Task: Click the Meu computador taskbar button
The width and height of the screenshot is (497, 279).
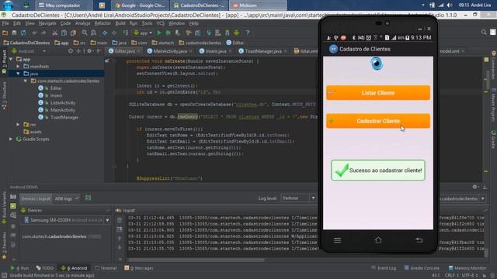Action: [64, 5]
